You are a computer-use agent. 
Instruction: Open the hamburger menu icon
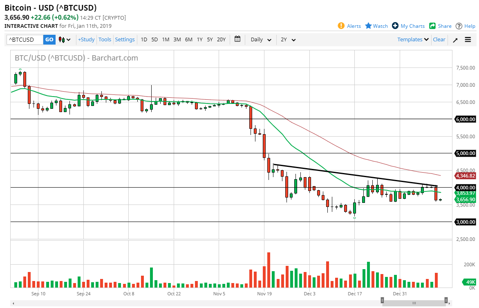(468, 40)
